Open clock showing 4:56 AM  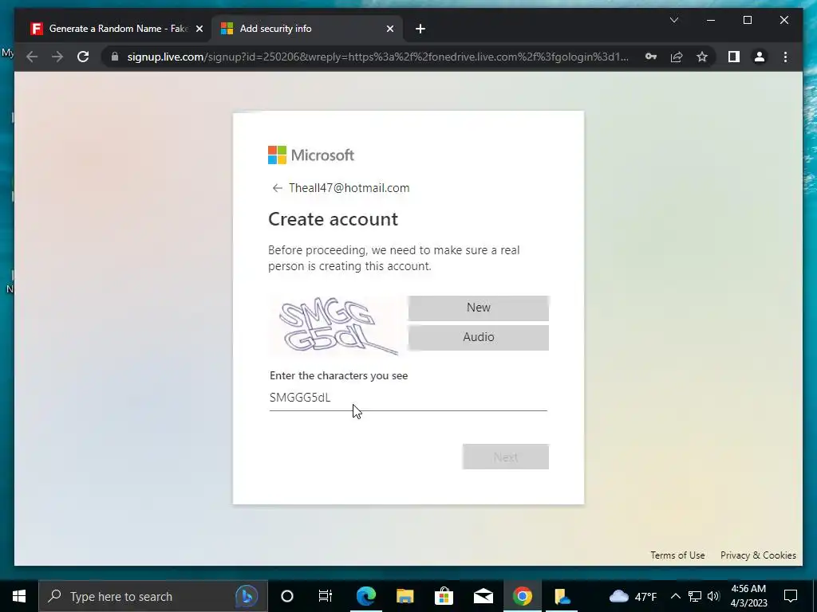748,596
